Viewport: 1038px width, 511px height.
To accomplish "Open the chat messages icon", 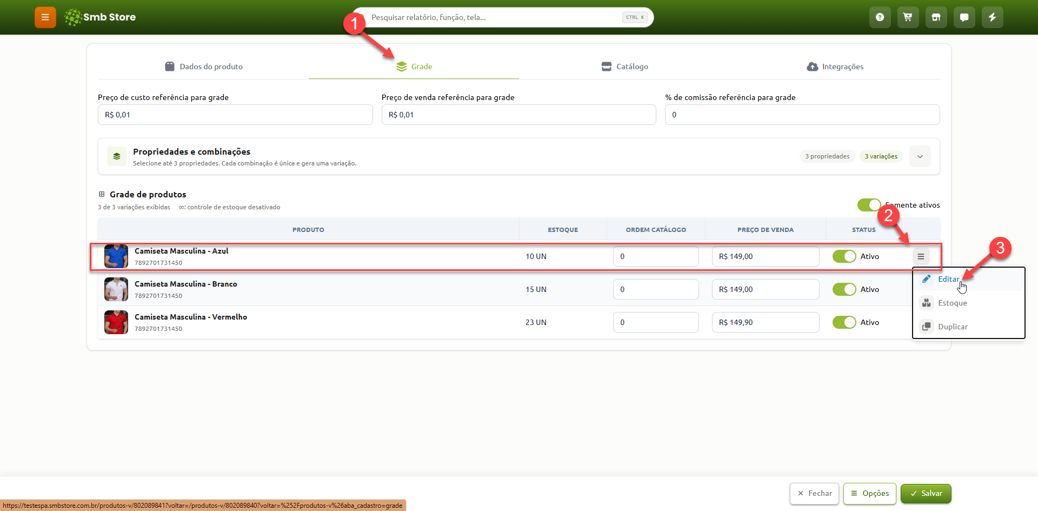I will (x=964, y=17).
